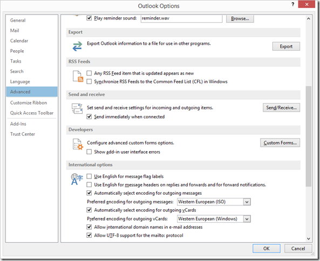Open Preferred encoding for outgoing vCards dropdown
Screen dimensions: 320x261
coord(214,219)
